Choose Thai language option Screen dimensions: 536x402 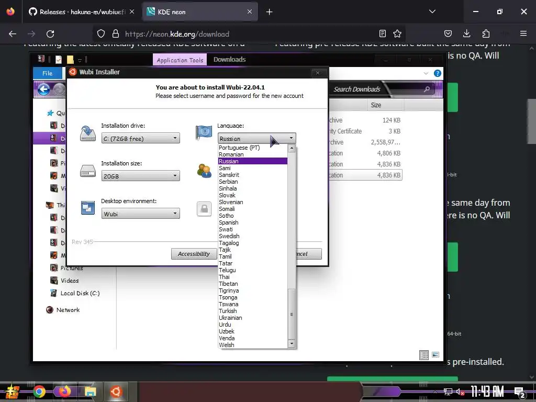[x=253, y=277]
